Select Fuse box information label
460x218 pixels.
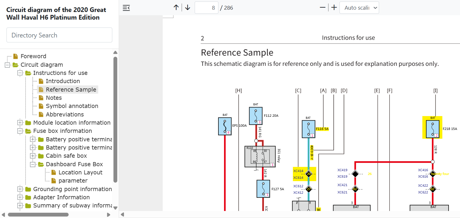[62, 131]
